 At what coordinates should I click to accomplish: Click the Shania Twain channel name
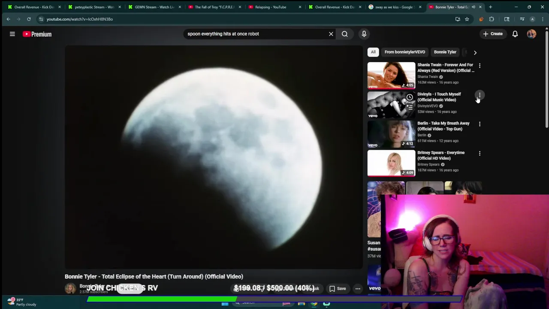[x=427, y=77]
